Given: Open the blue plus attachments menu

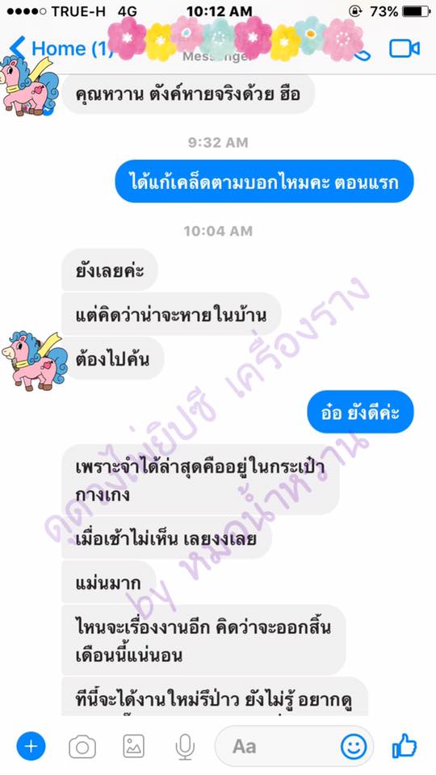Looking at the screenshot, I should click(x=31, y=746).
